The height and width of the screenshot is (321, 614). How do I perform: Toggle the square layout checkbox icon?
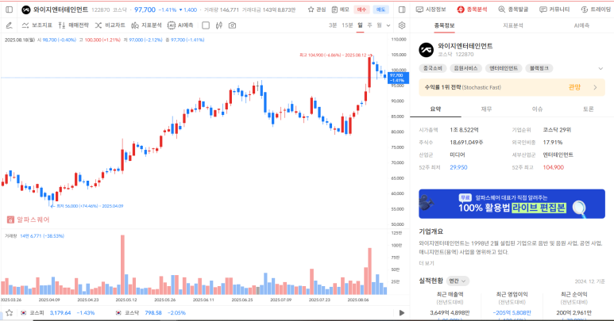tap(206, 25)
